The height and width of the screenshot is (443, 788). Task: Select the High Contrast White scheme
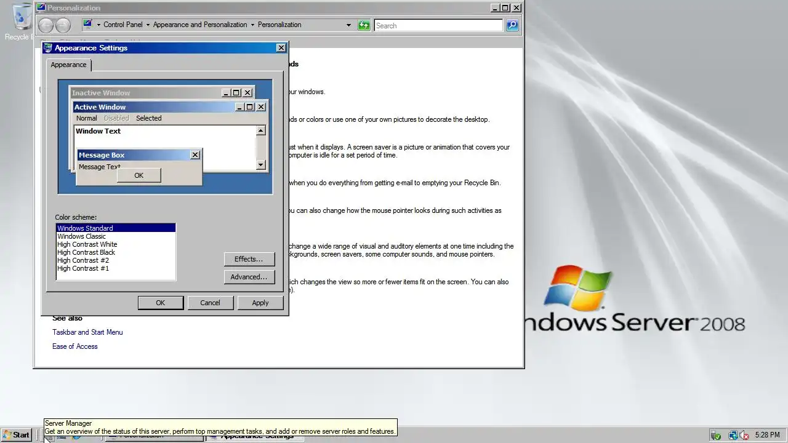click(116, 244)
